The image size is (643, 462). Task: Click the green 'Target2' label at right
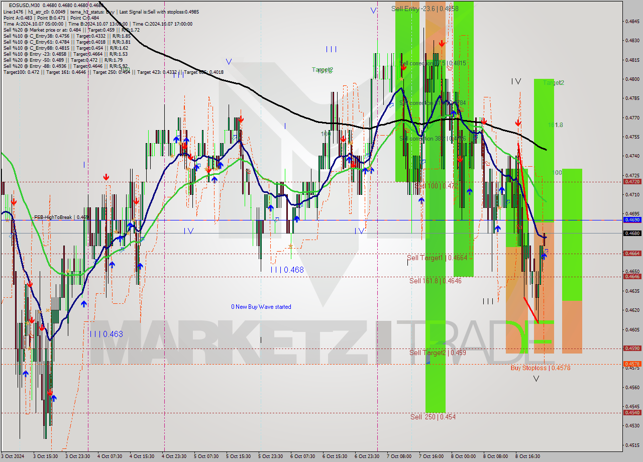point(553,83)
